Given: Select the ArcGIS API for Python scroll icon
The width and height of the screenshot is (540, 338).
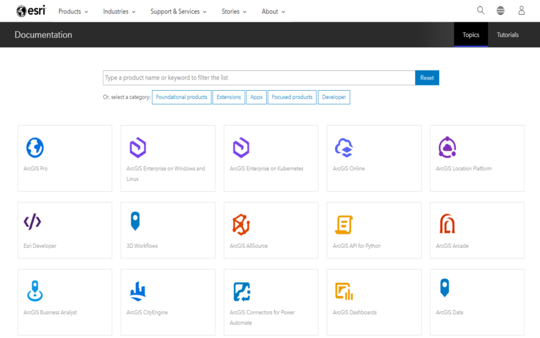Looking at the screenshot, I should tap(344, 225).
